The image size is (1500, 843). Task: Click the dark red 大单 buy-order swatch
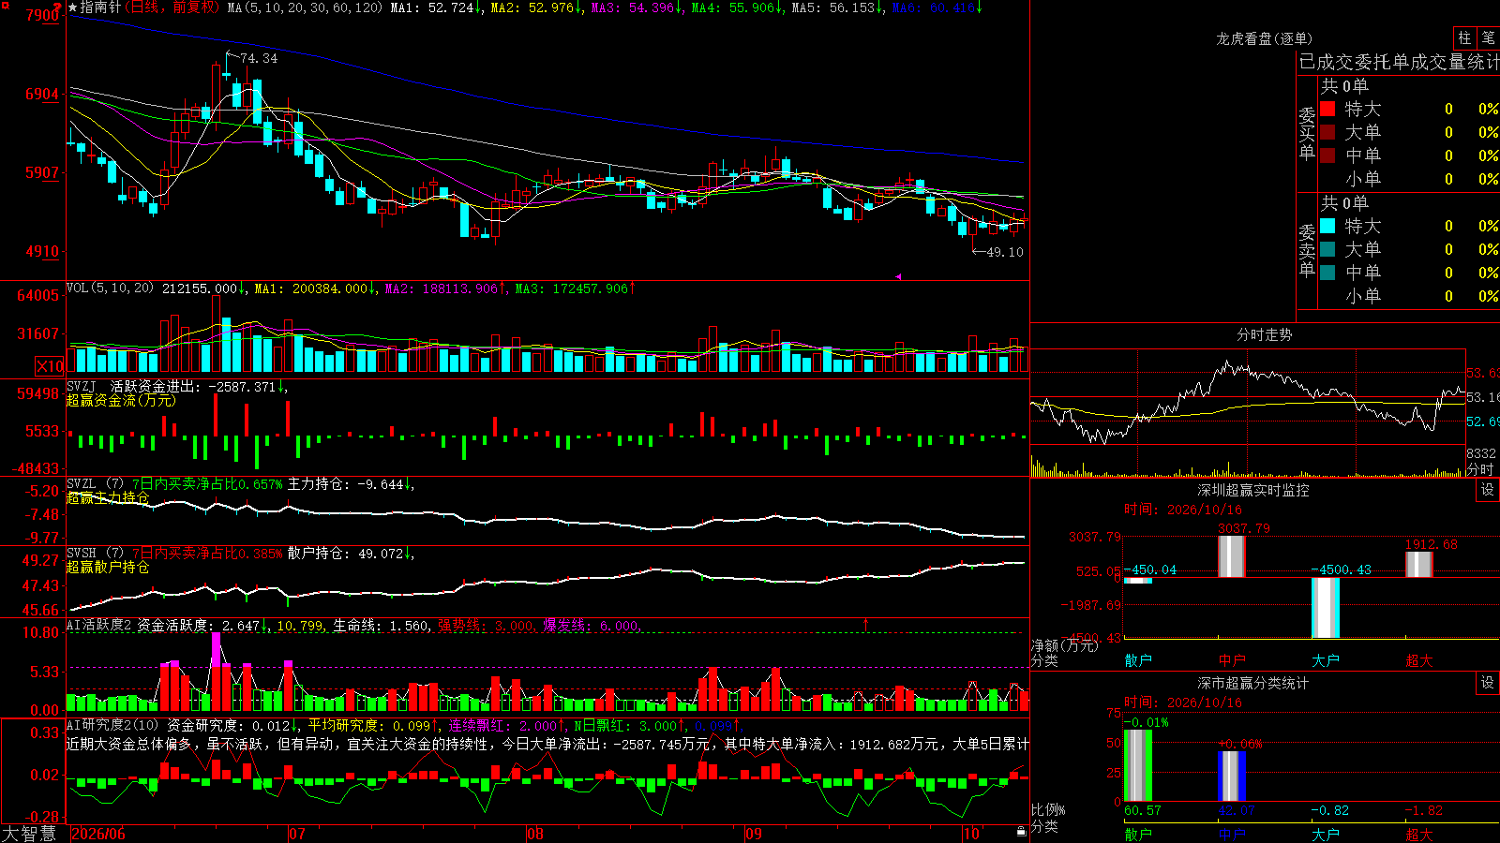[x=1327, y=132]
